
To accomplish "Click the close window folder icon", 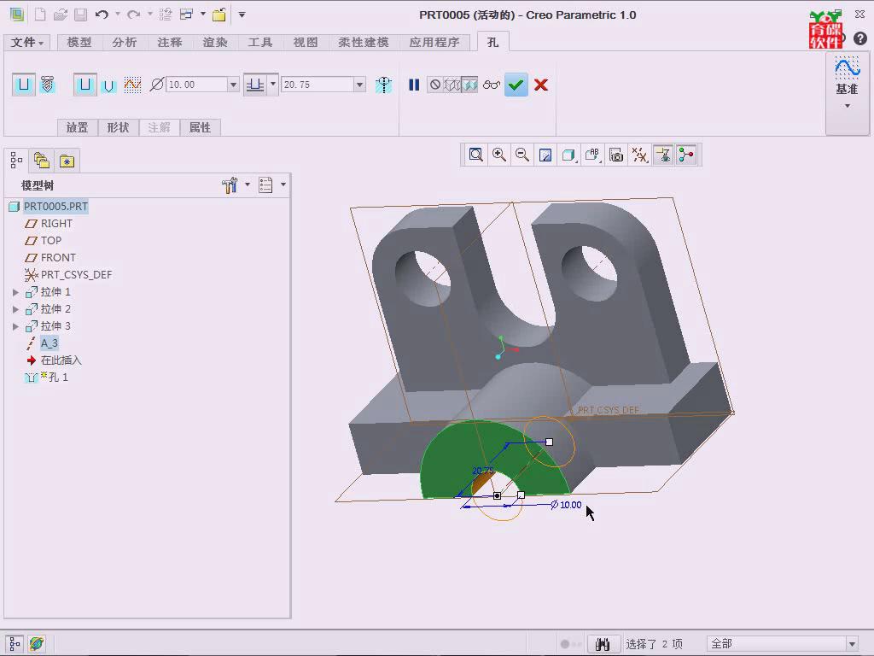I will point(219,15).
